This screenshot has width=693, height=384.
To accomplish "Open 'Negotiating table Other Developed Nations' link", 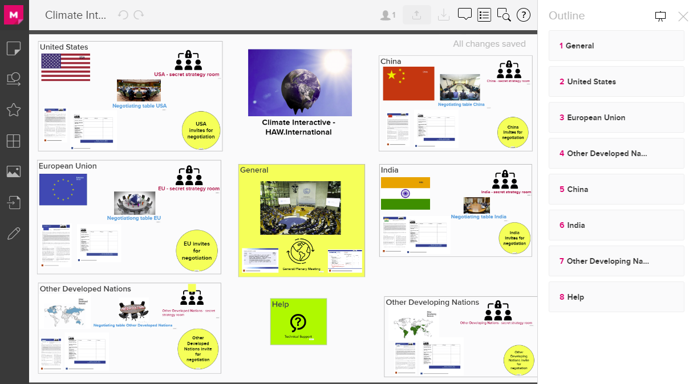I will [x=133, y=325].
